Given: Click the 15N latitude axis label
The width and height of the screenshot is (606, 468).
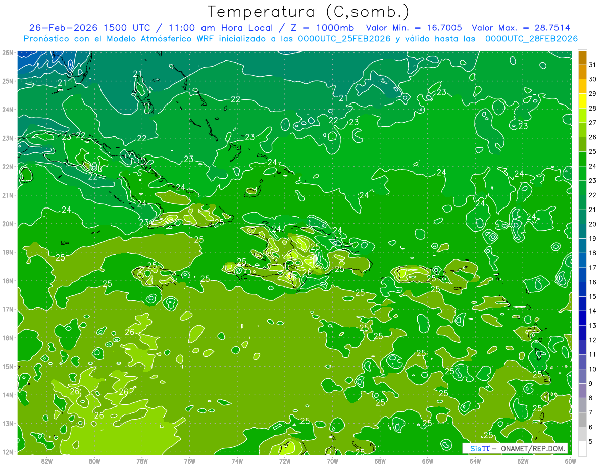Looking at the screenshot, I should pyautogui.click(x=7, y=367).
